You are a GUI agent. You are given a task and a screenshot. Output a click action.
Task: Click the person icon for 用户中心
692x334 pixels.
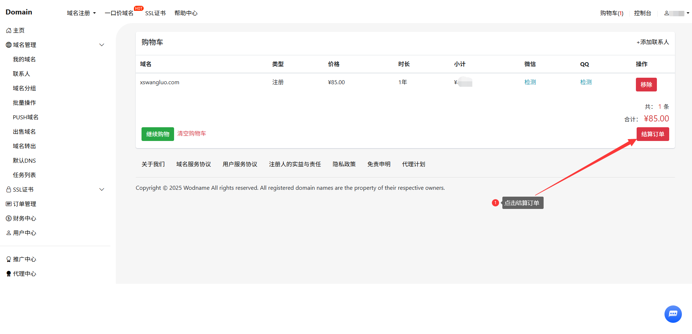[x=9, y=233]
